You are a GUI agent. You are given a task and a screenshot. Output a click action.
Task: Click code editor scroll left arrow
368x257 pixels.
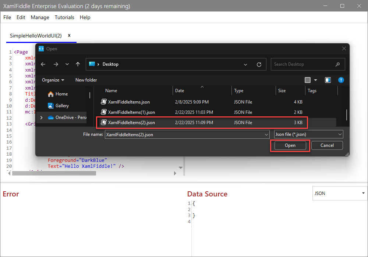(x=9, y=173)
